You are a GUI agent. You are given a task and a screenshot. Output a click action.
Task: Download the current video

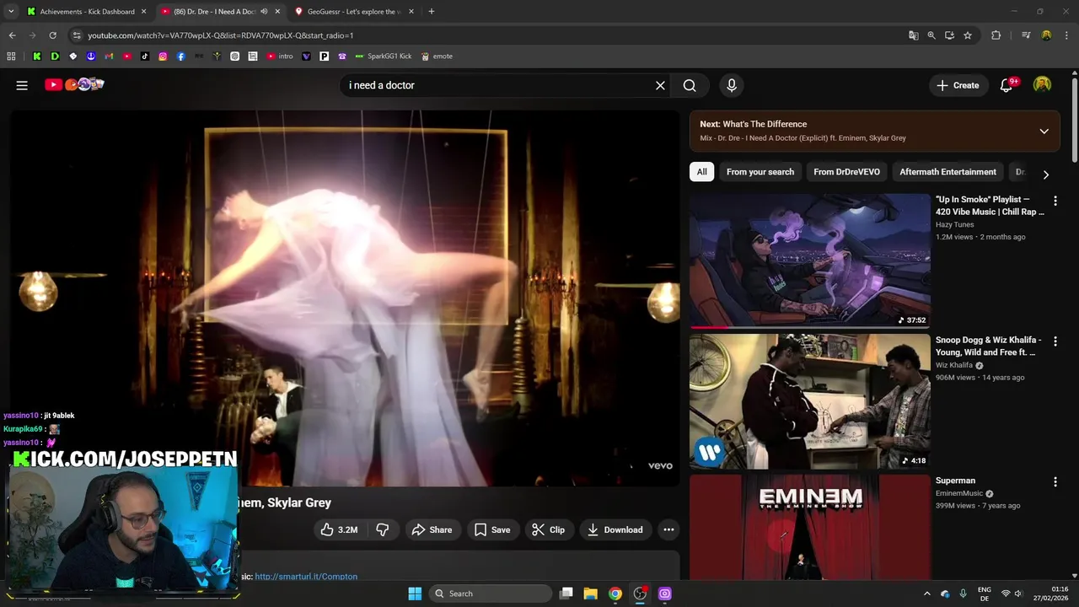click(615, 529)
